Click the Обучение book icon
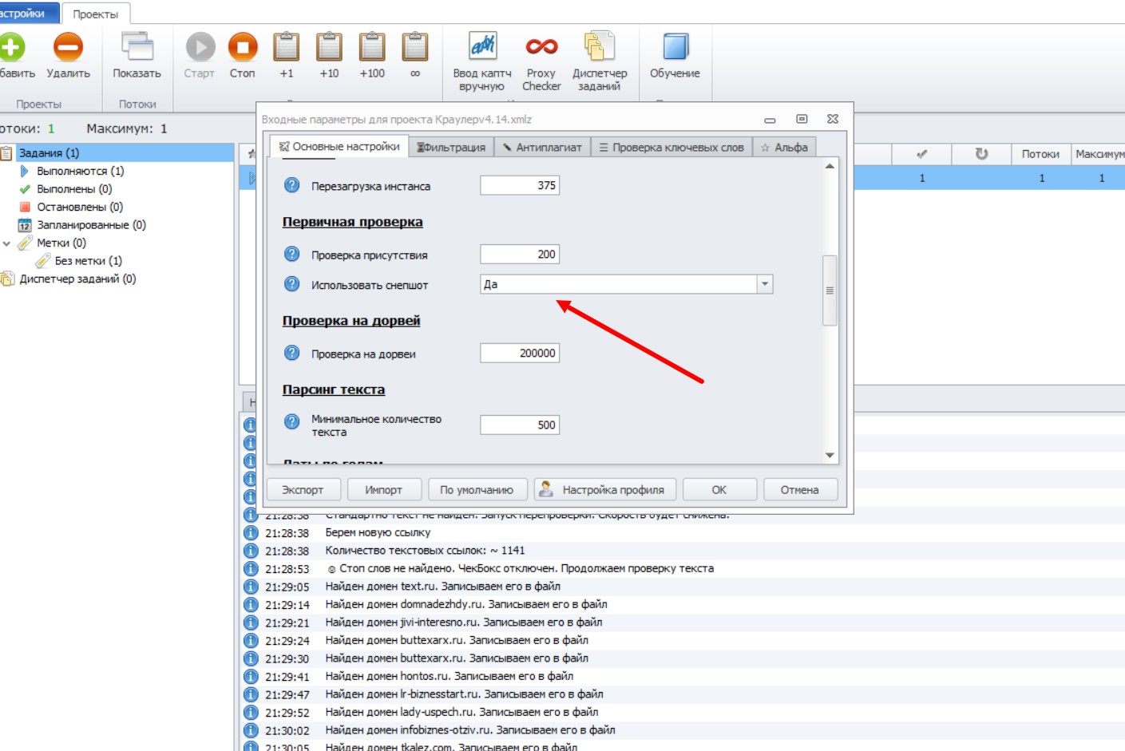This screenshot has width=1125, height=751. pyautogui.click(x=675, y=47)
